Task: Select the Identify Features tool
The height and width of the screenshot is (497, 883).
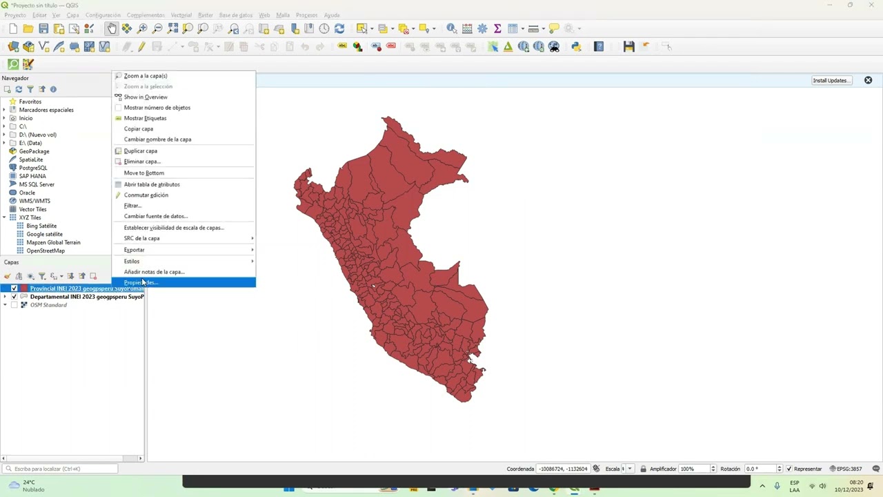Action: pyautogui.click(x=451, y=28)
